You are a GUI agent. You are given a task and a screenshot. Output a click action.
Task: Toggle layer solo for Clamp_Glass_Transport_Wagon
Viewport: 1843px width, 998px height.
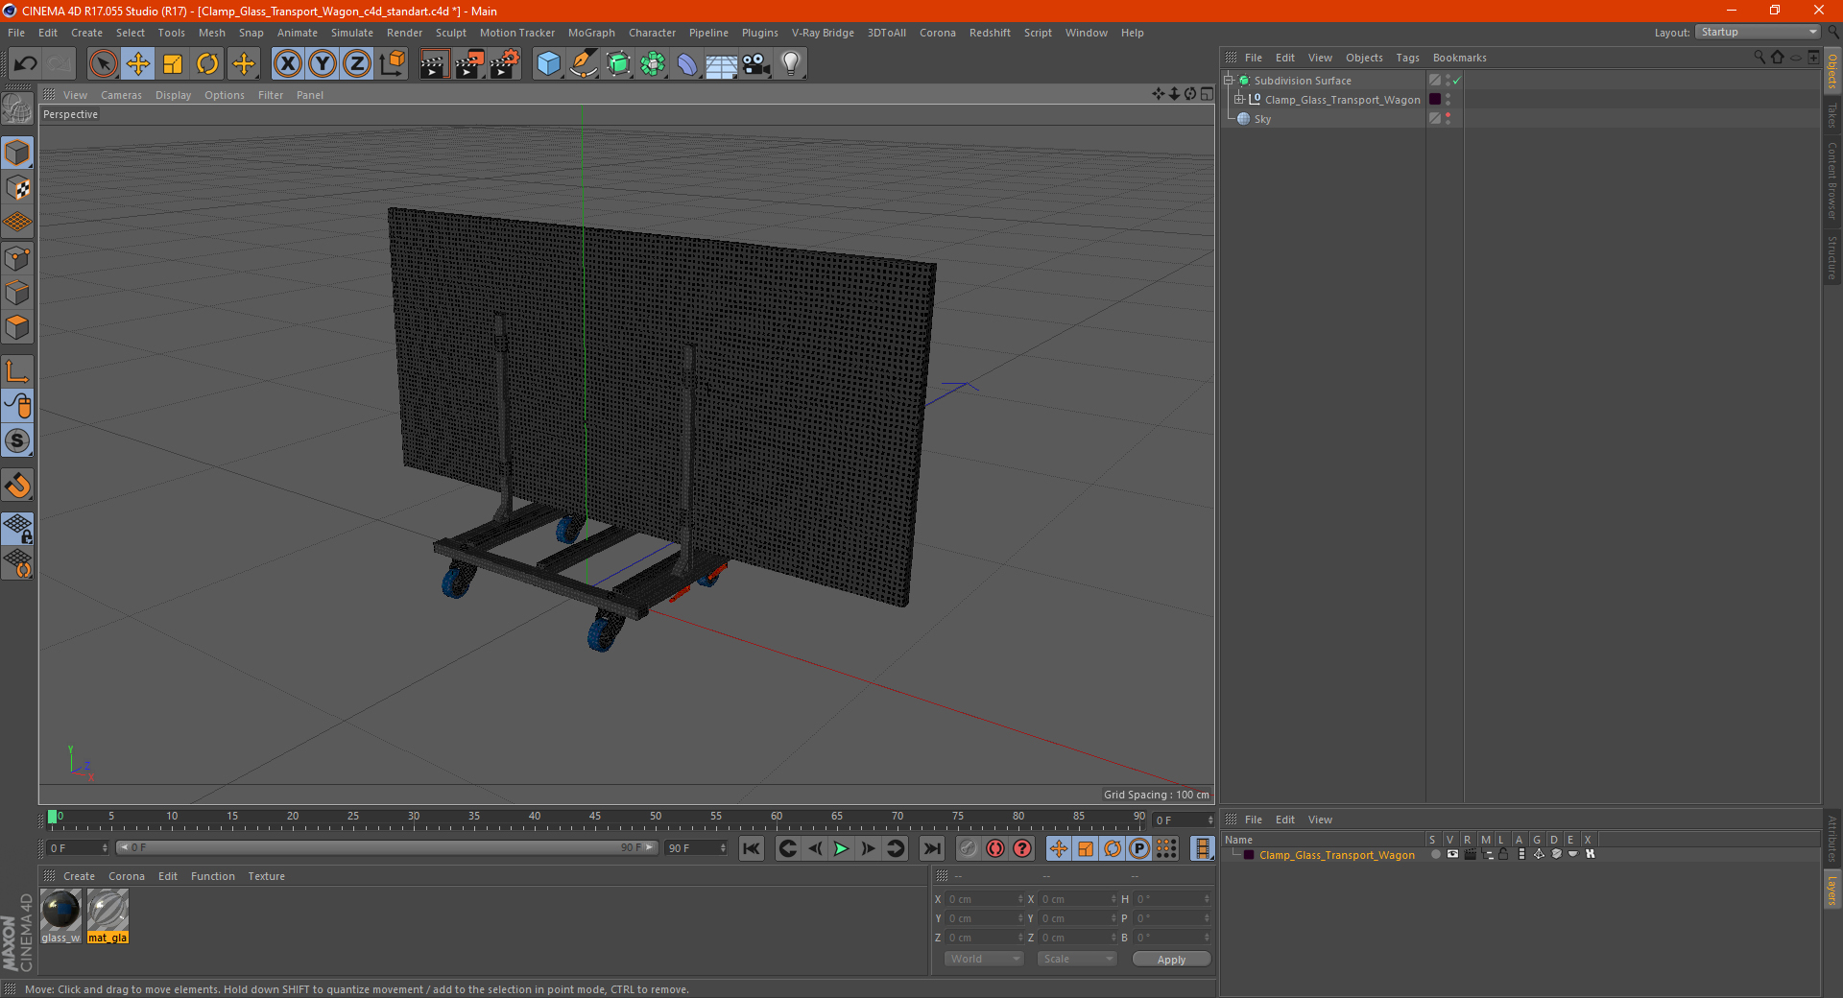1435,854
